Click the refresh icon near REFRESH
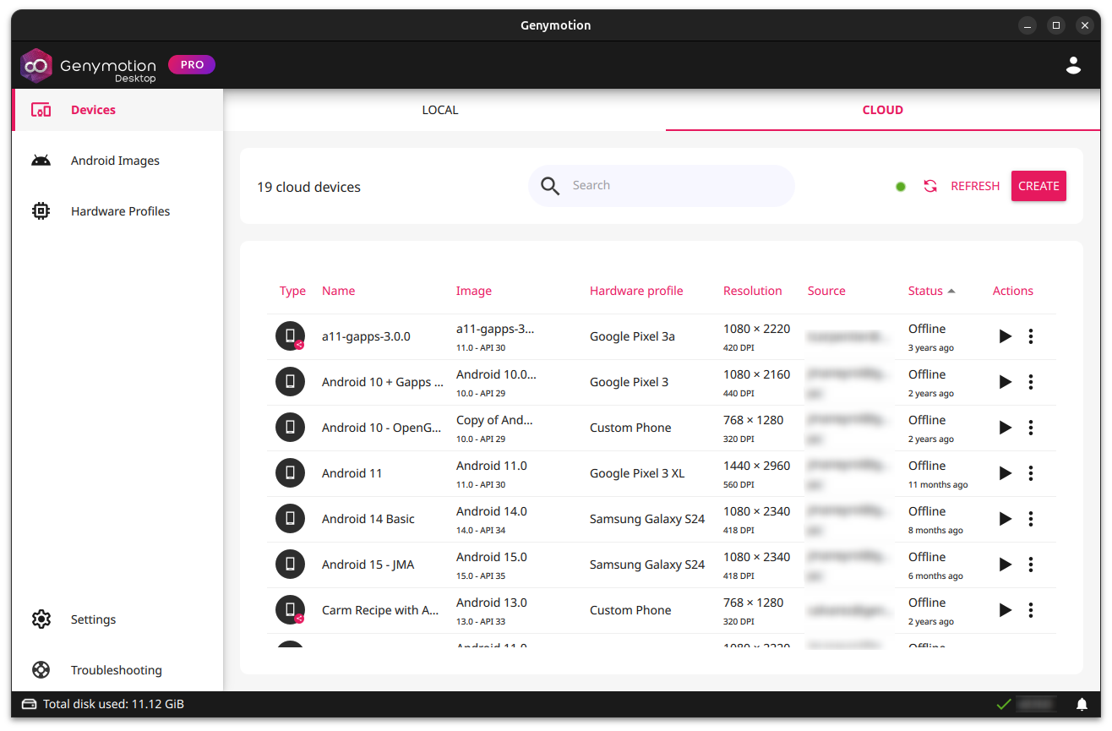 tap(930, 185)
